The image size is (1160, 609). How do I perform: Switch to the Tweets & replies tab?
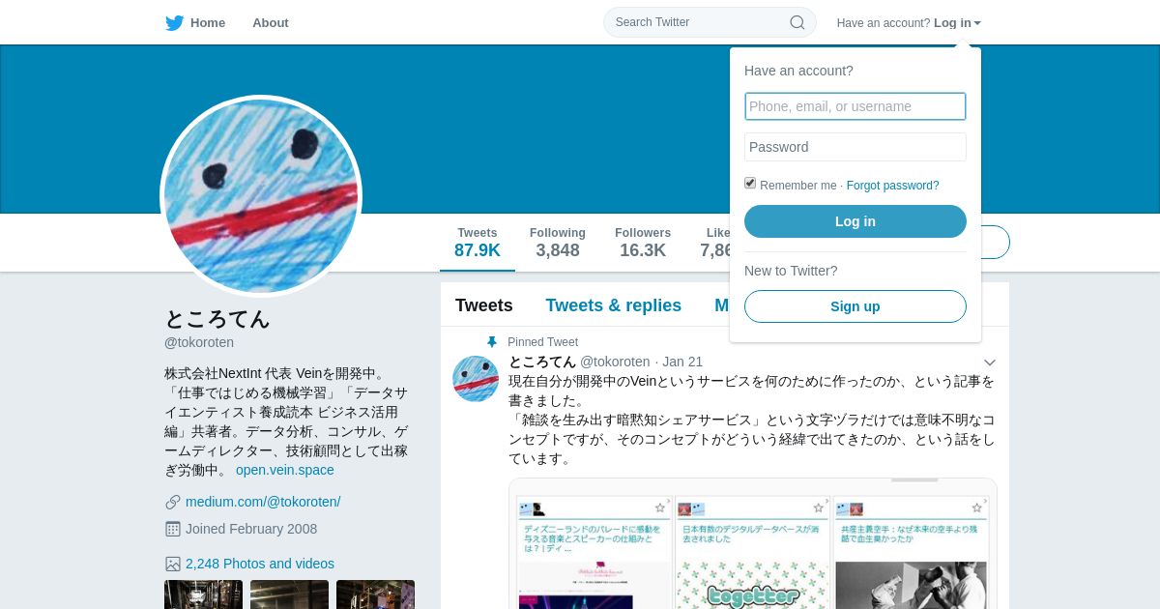coord(614,305)
